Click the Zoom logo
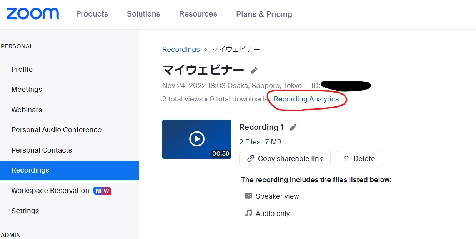This screenshot has height=239, width=476. (x=33, y=13)
